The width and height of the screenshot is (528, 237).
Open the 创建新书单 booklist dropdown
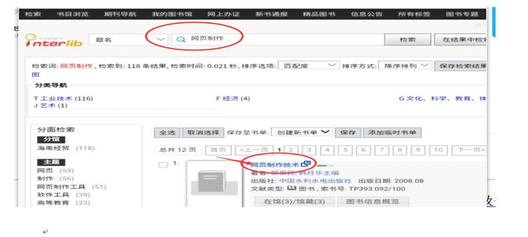point(302,132)
